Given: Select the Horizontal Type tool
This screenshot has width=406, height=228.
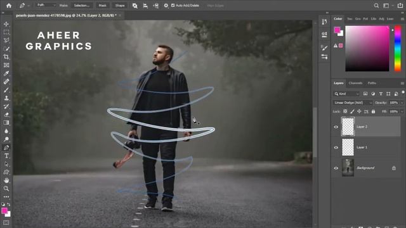Looking at the screenshot, I should (6, 156).
